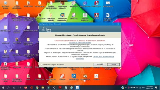Select the cambio de contraseña desktop file
This screenshot has height=90, width=160.
[5, 54]
